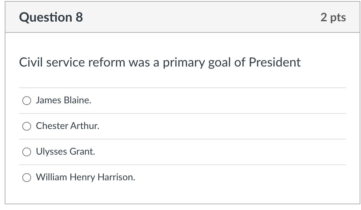The height and width of the screenshot is (210, 361).
Task: Pick the Ulysses Grant radio button
Action: coord(27,152)
